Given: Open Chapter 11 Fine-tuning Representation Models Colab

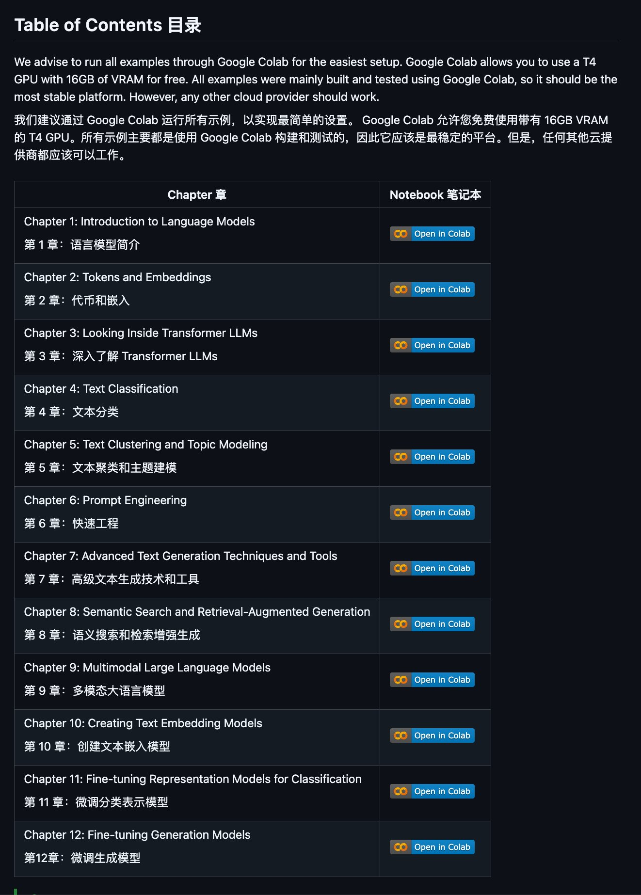Looking at the screenshot, I should [432, 791].
